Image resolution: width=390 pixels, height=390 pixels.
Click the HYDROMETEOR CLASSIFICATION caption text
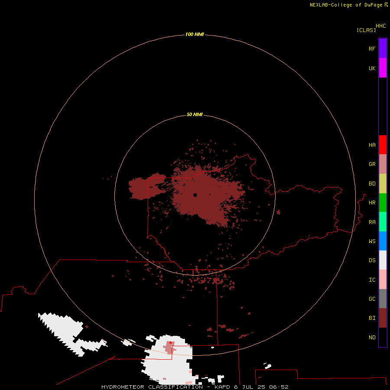[x=152, y=387]
